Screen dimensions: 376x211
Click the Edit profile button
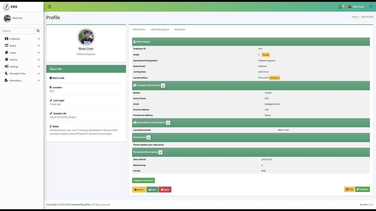click(x=349, y=189)
